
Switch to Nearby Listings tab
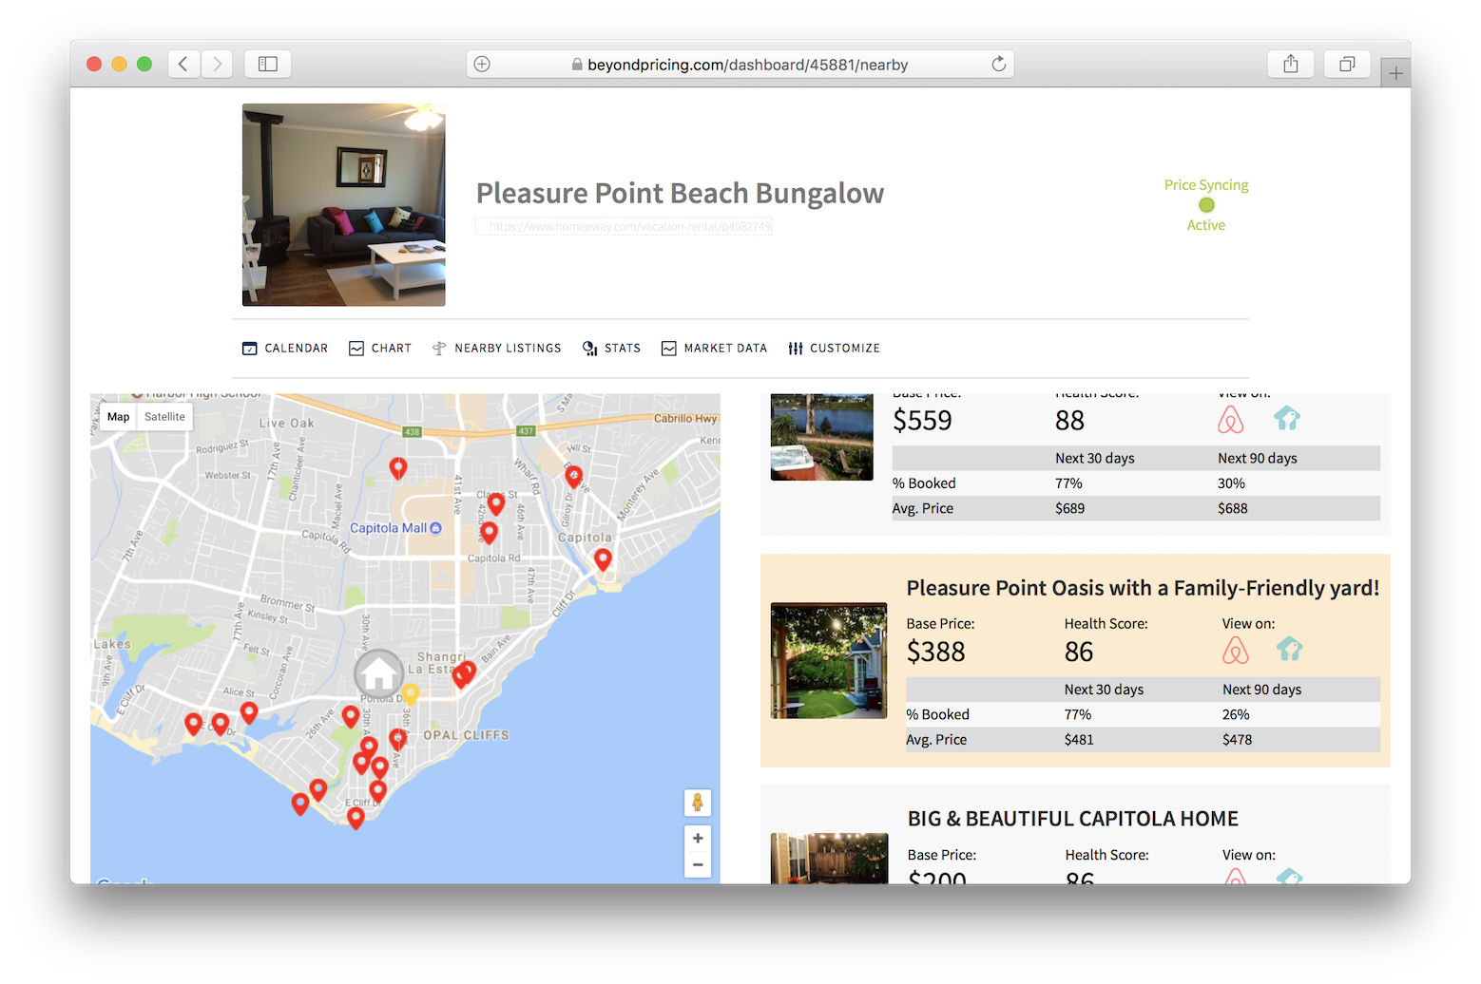tap(496, 349)
